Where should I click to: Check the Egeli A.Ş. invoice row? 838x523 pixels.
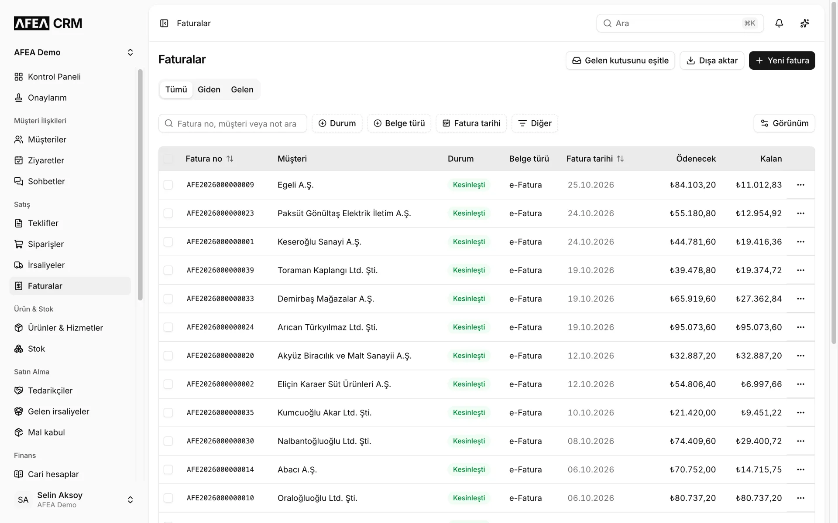coord(168,185)
